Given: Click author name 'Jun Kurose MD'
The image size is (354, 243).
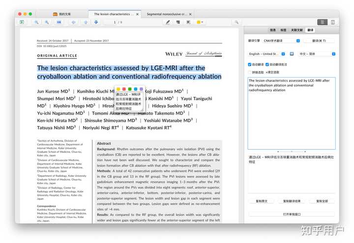Looking at the screenshot, I should 54,91.
